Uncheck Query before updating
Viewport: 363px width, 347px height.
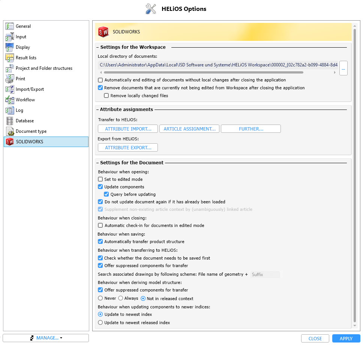tap(106, 194)
